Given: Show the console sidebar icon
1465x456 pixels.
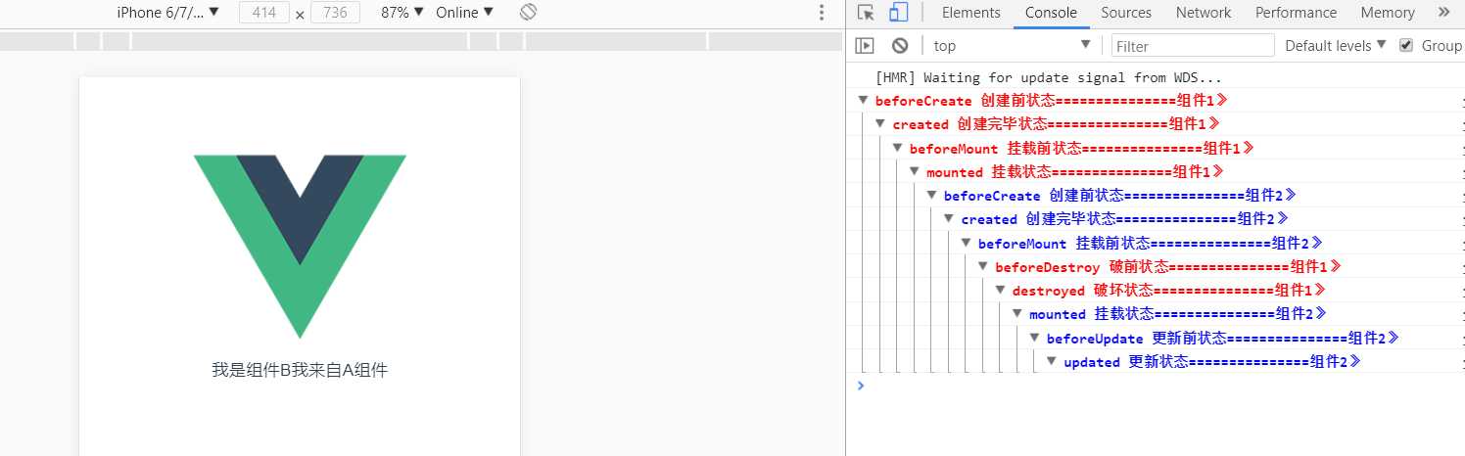Looking at the screenshot, I should [865, 45].
